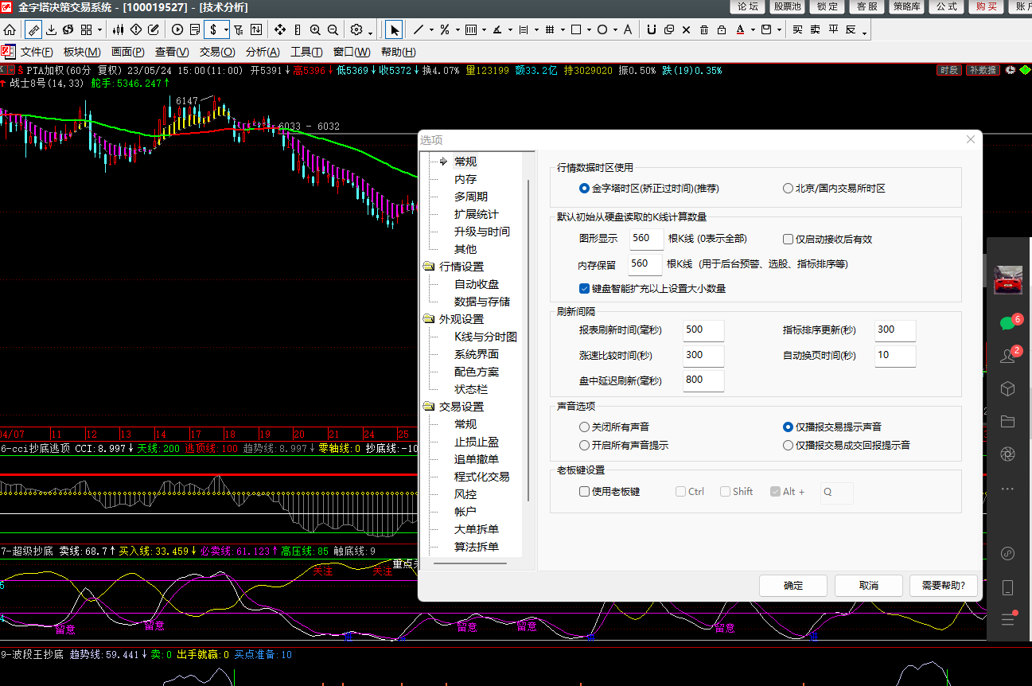Click the 报表刷新时间 input field
This screenshot has height=686, width=1032.
[x=703, y=329]
